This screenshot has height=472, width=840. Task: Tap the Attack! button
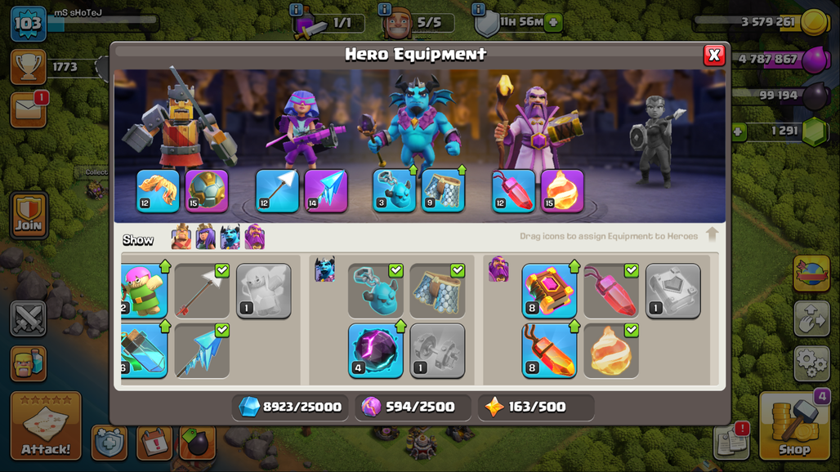[46, 426]
